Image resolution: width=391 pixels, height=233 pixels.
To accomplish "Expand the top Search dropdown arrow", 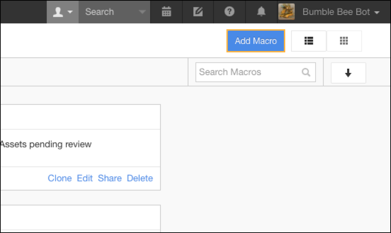I will (x=142, y=12).
